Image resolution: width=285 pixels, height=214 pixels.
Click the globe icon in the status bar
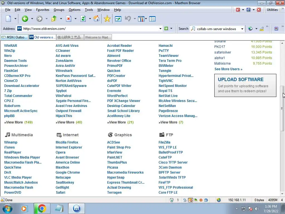coord(219,200)
